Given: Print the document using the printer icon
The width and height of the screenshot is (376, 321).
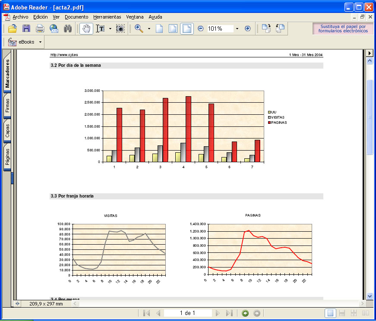Looking at the screenshot, I should pyautogui.click(x=40, y=28).
